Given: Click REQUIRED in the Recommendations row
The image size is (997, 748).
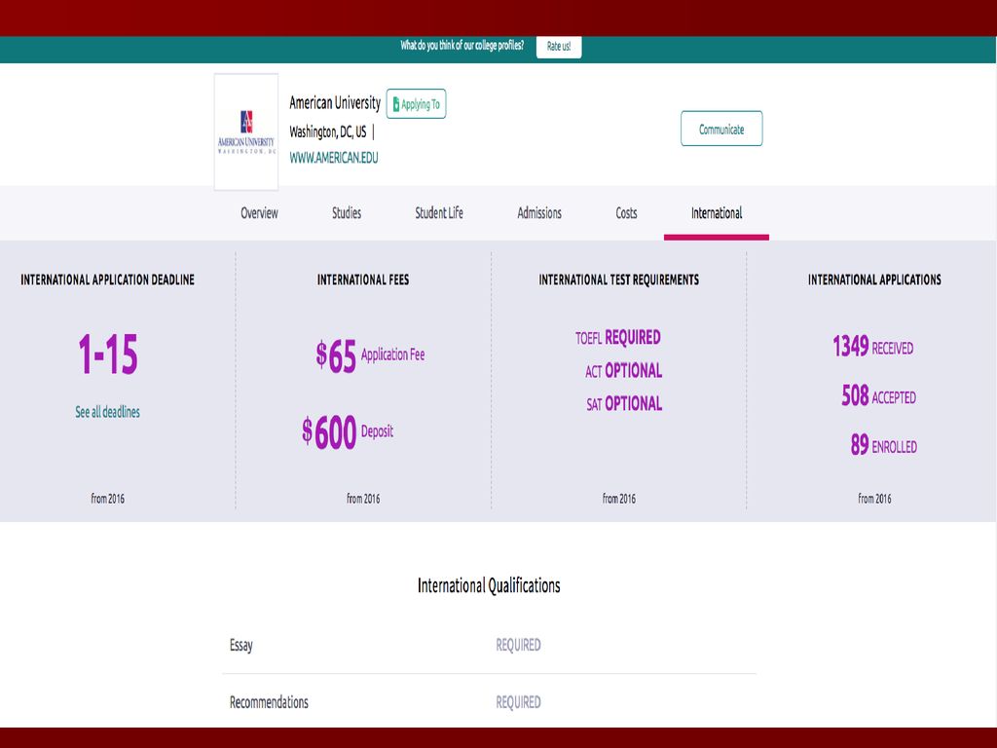Looking at the screenshot, I should pos(518,702).
